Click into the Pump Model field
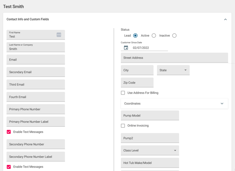Image resolution: width=235 pixels, height=171 pixels. (150, 115)
